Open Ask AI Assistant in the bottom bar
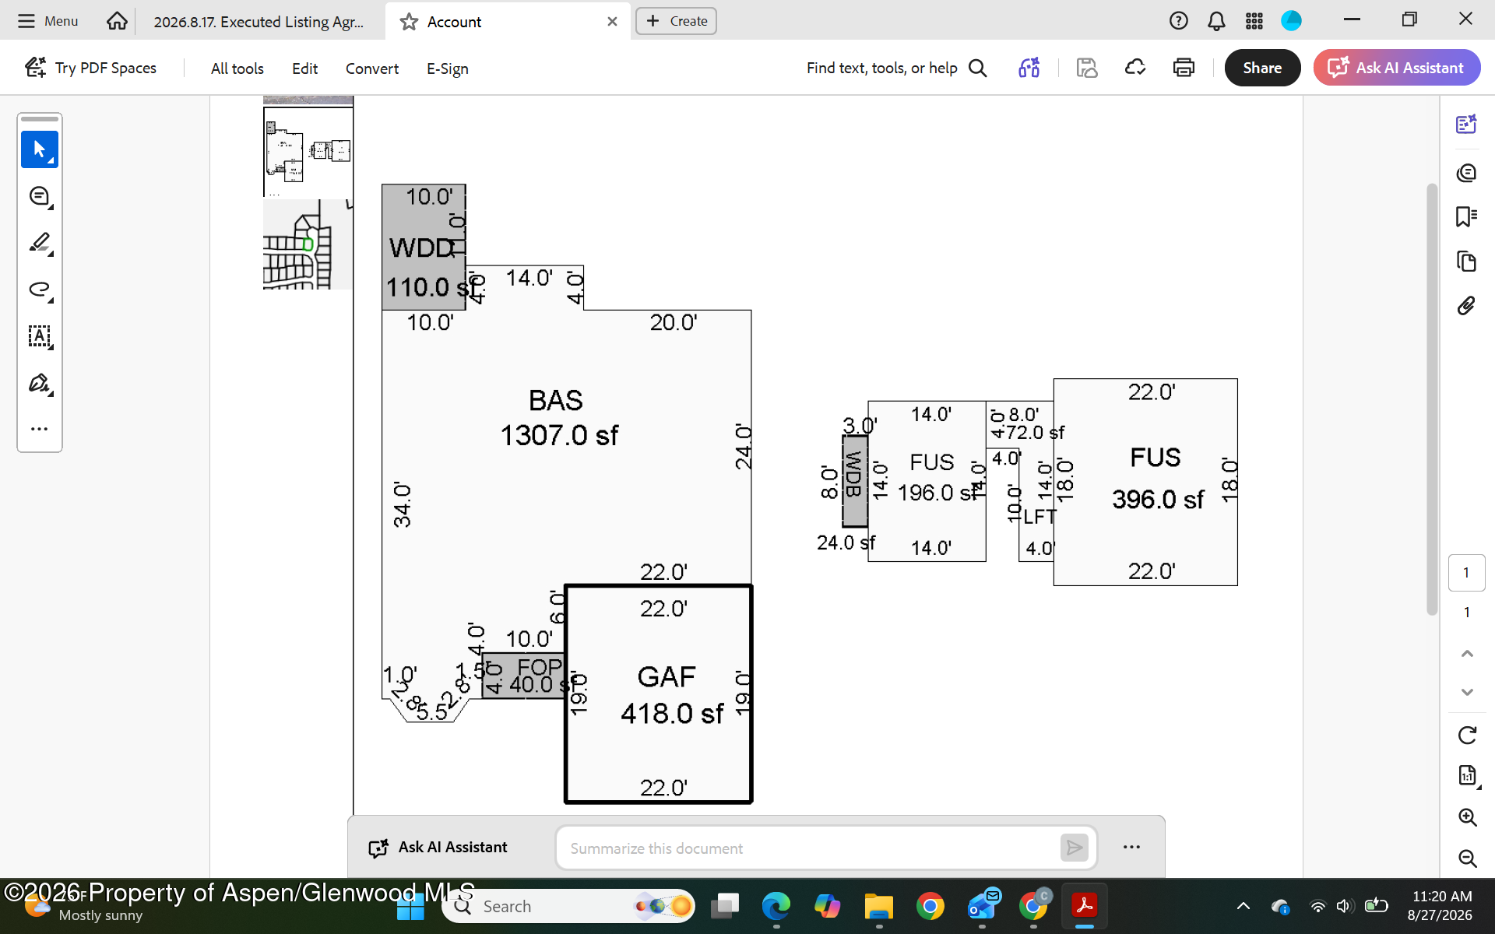 [x=438, y=848]
